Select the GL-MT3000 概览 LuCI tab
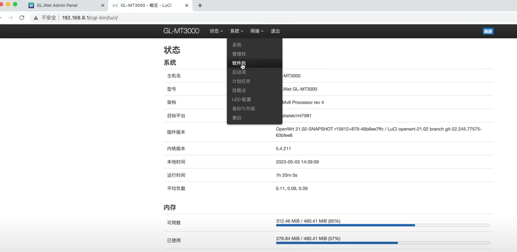Viewport: 517px width, 252px height. tap(150, 5)
